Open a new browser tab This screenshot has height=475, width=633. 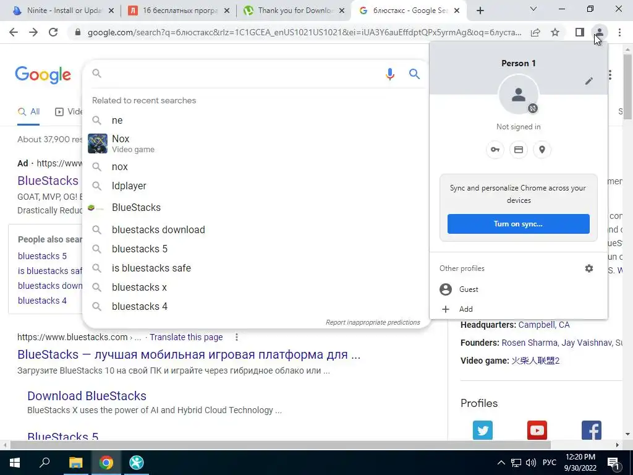(480, 11)
